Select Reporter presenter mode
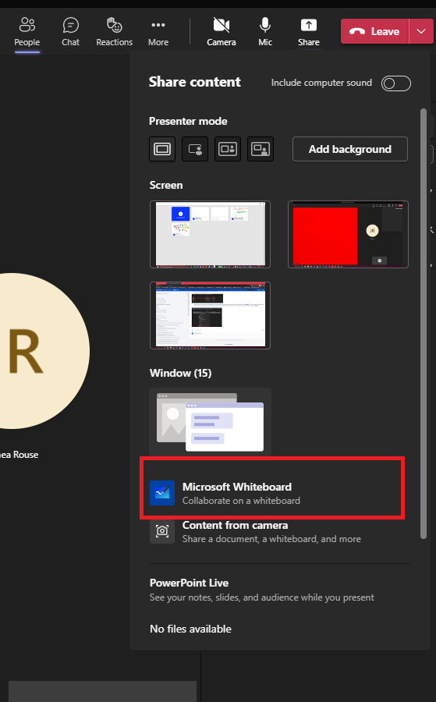 click(x=260, y=149)
